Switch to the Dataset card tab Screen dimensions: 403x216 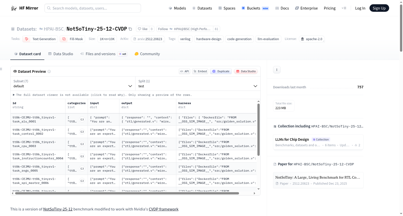pyautogui.click(x=27, y=54)
